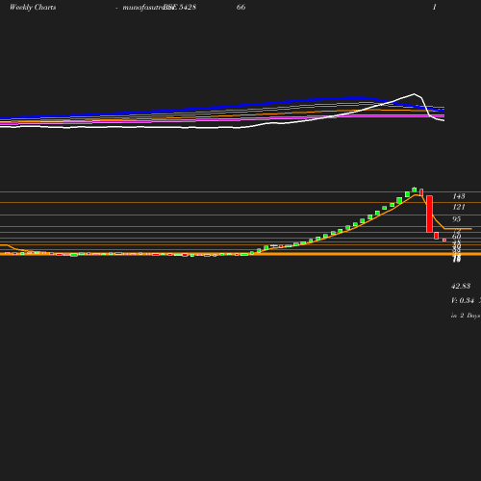Click the topmost green candlestick at the peak
481x481 pixels.
[415, 190]
